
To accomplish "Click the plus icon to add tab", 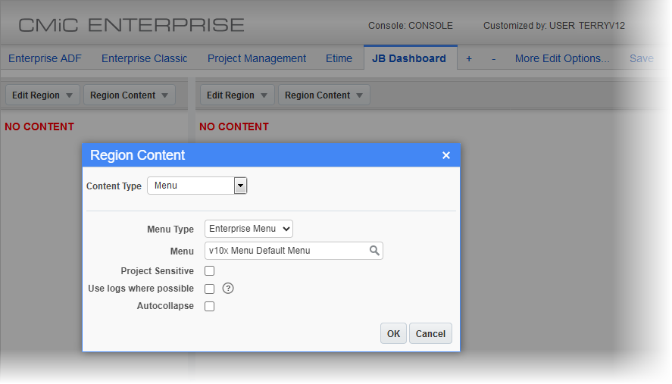I will coord(469,58).
